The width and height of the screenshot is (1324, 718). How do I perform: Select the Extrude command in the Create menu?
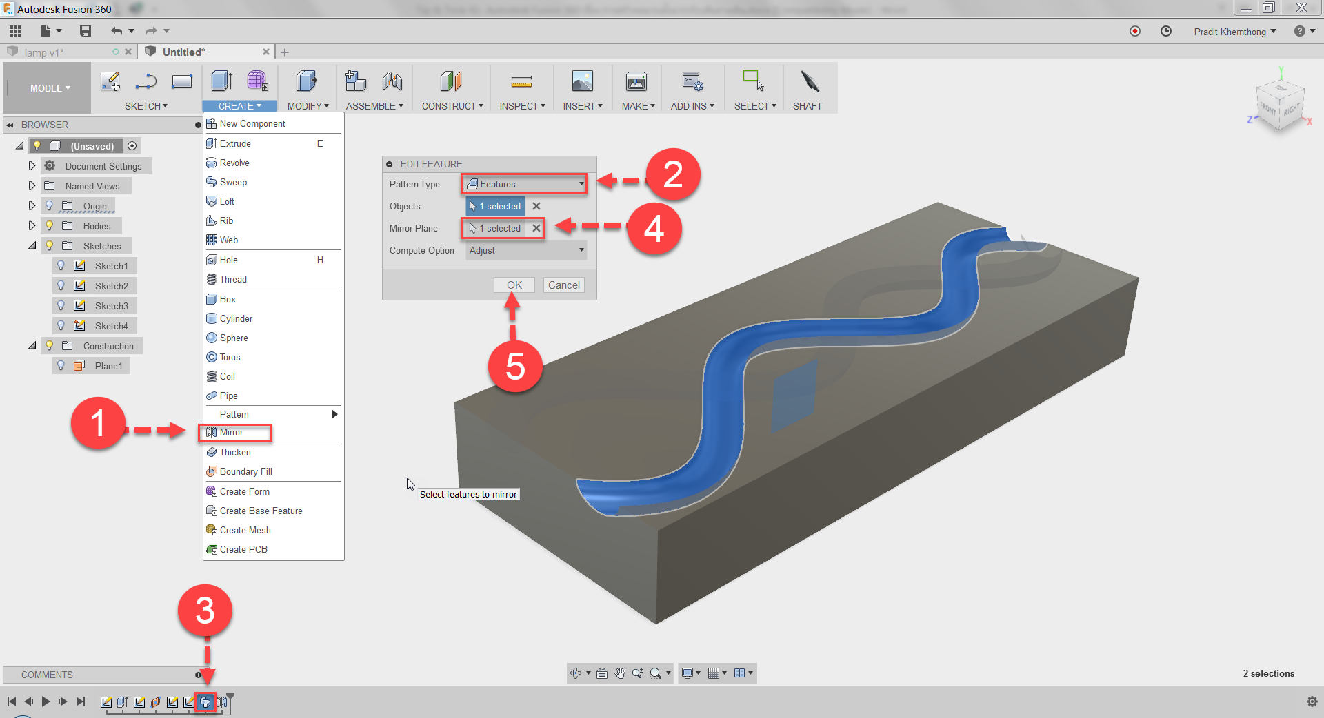[x=234, y=143]
